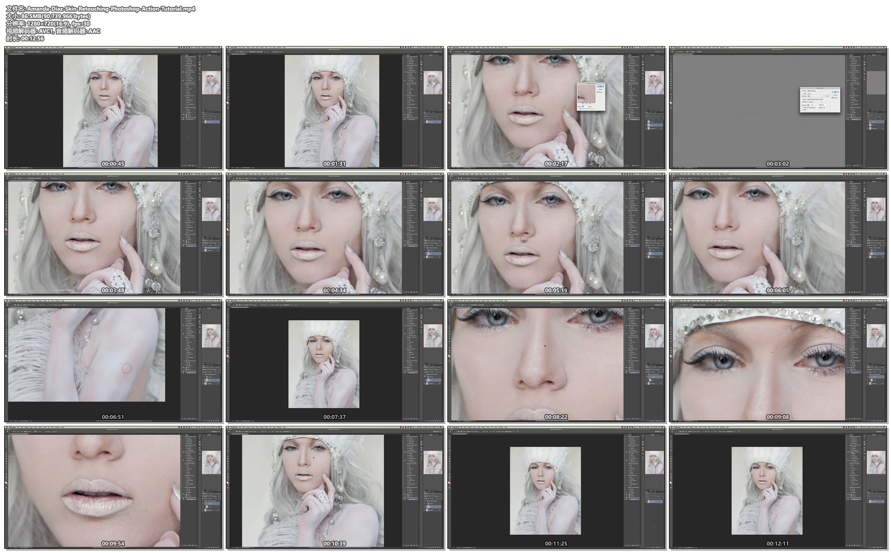891x553 pixels.
Task: Open the video frame at 00:02:17
Action: pos(557,108)
